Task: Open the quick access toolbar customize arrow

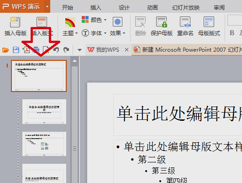Action: 79,50
